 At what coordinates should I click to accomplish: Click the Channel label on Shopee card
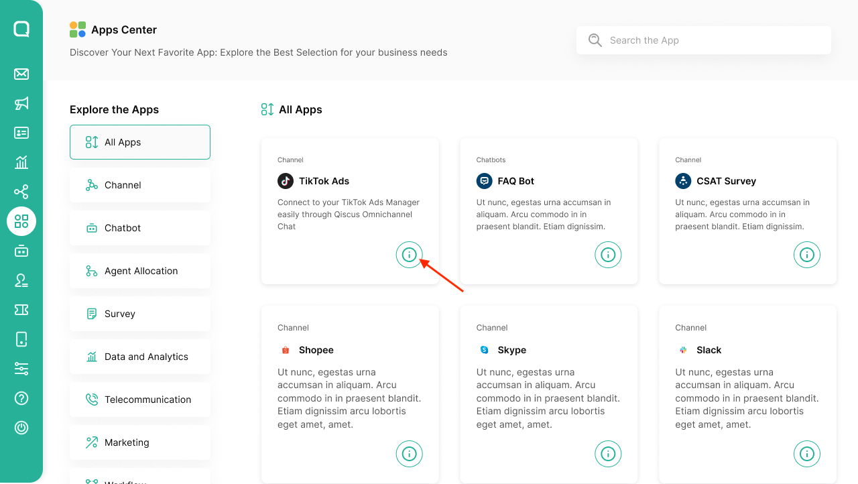pos(293,328)
